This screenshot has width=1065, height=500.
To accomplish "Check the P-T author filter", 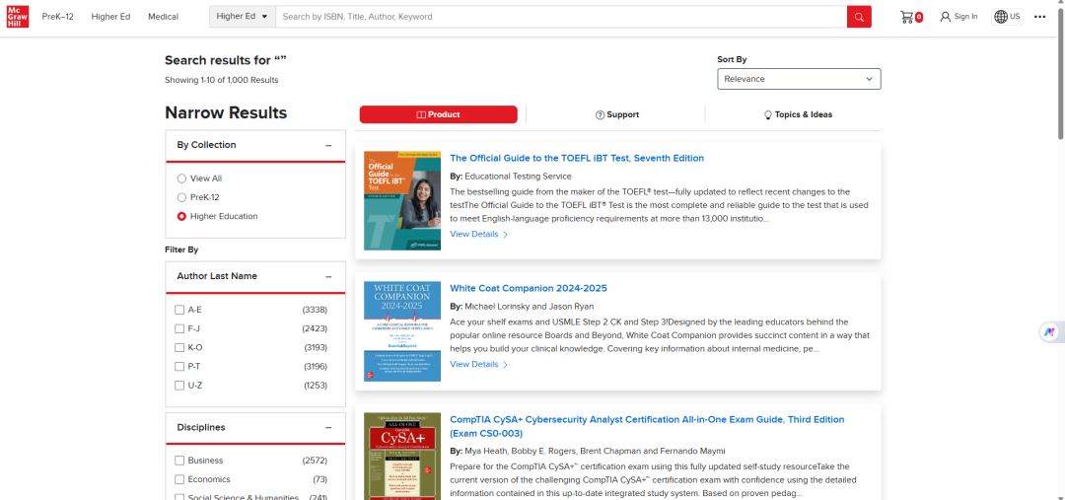I will coord(179,367).
